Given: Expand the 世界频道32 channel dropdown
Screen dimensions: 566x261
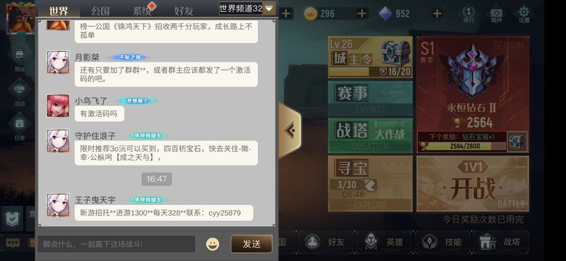Looking at the screenshot, I should (247, 8).
